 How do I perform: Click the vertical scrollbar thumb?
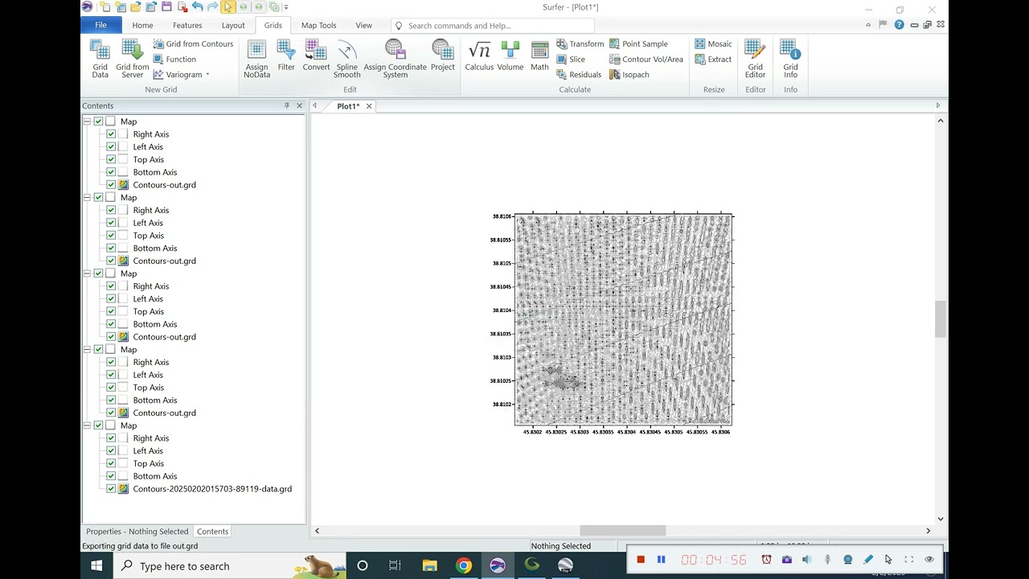click(x=940, y=319)
